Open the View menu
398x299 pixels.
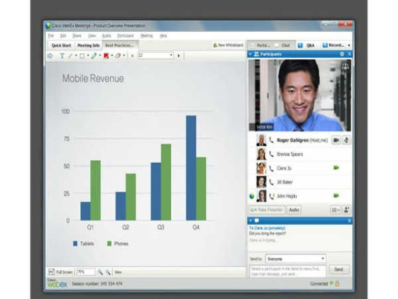92,36
